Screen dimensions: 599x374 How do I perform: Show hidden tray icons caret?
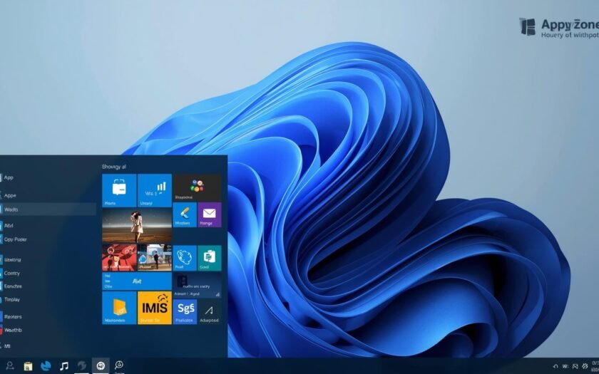[556, 366]
